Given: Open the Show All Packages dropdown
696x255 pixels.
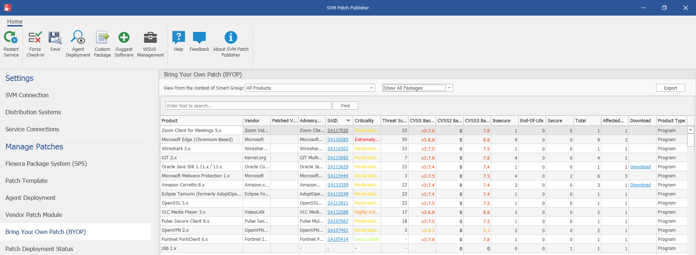Looking at the screenshot, I should 449,88.
